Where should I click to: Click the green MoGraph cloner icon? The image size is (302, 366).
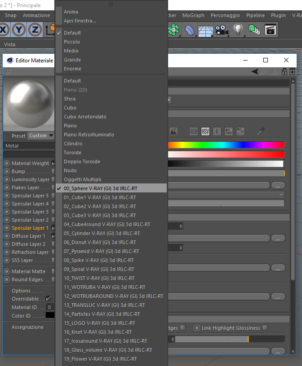coord(174,30)
